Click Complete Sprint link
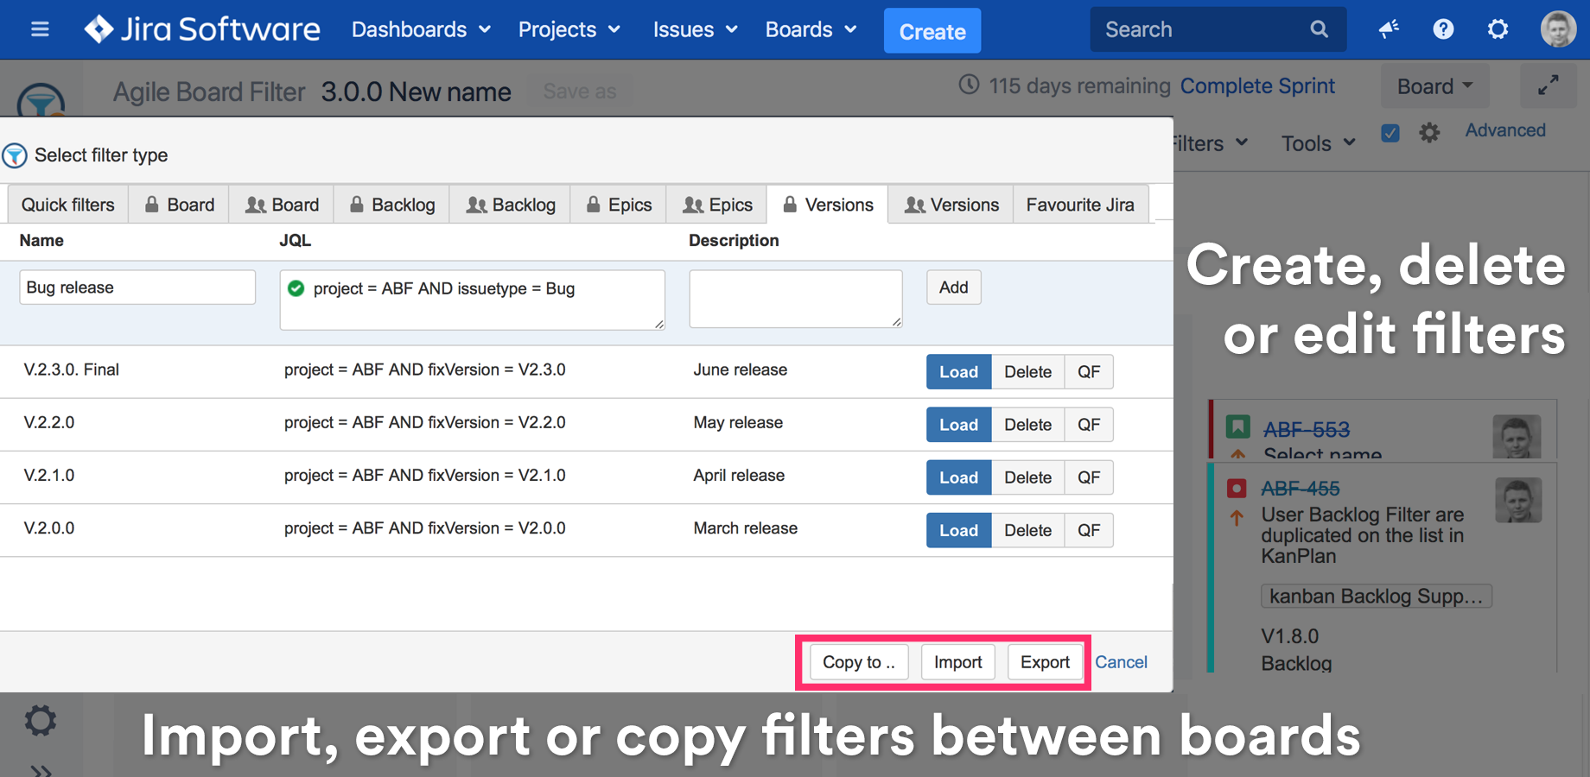Screen dimensions: 1590x777 (x=1257, y=85)
